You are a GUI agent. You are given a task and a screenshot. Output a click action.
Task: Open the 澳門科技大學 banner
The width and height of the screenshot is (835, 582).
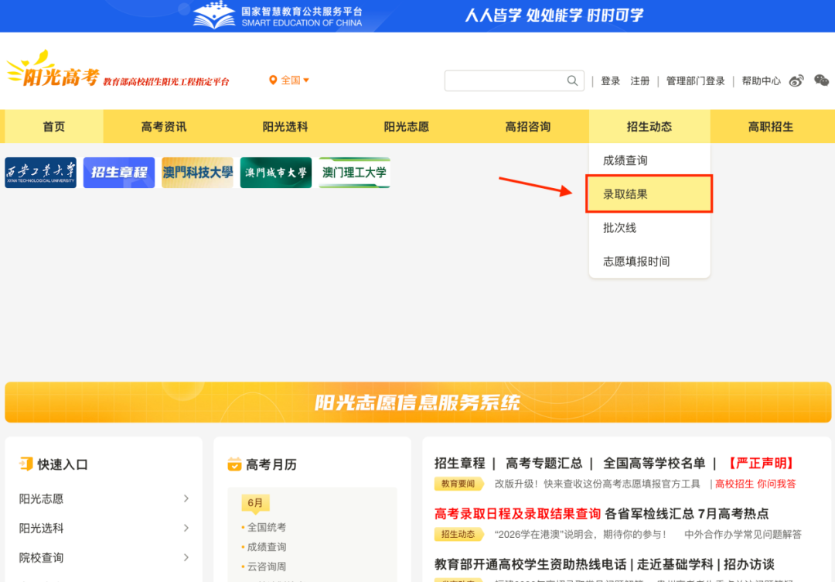tap(198, 173)
